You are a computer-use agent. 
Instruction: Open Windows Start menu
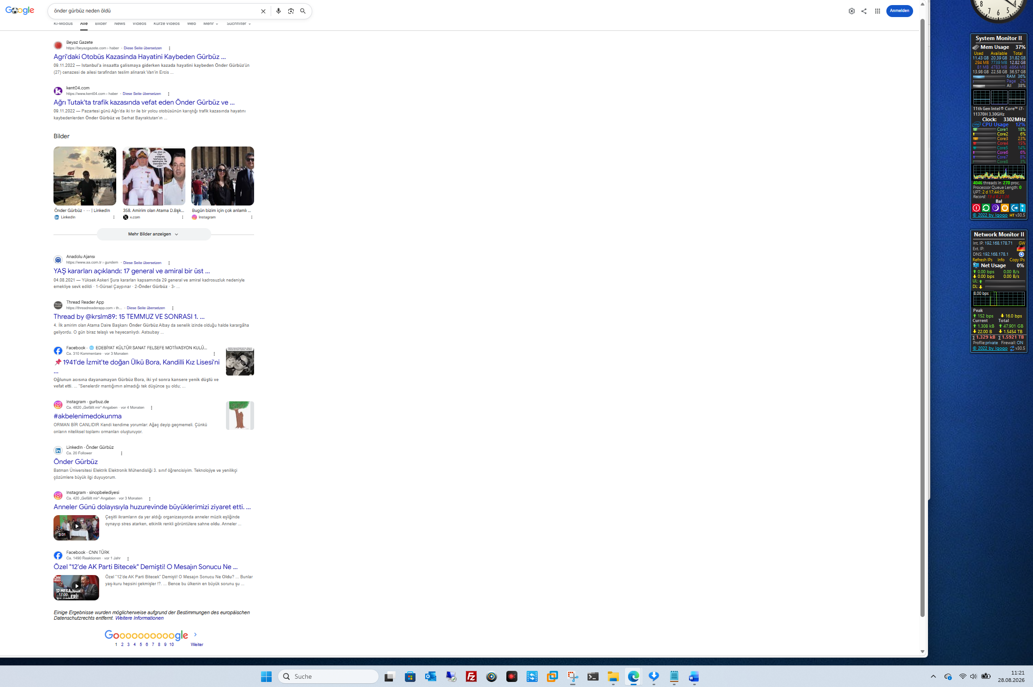(x=267, y=676)
